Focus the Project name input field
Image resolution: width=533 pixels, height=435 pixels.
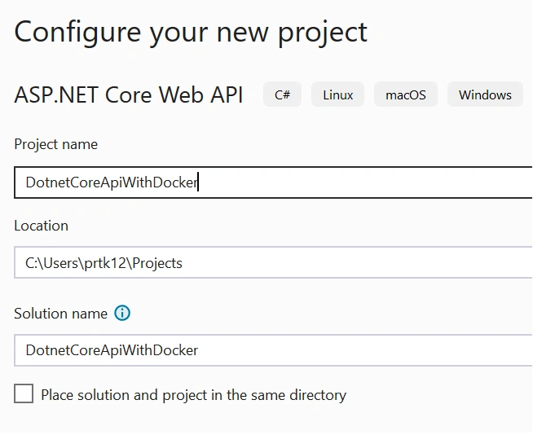[x=273, y=182]
